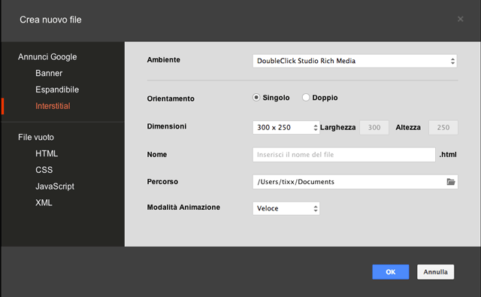
Task: Choose Espandibile ad type
Action: click(x=57, y=89)
